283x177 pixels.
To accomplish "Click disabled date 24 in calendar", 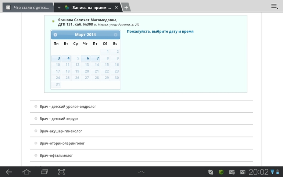I will click(56, 78).
